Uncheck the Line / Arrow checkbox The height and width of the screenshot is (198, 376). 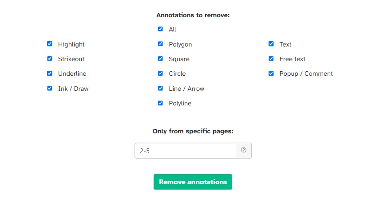160,88
